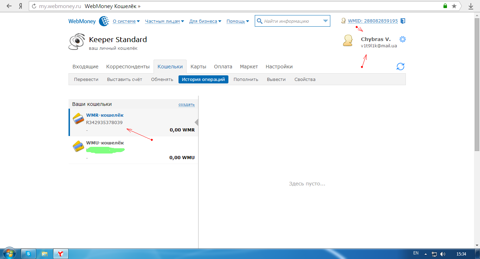Show hidden tray icons arrow
Image resolution: width=480 pixels, height=259 pixels.
pyautogui.click(x=426, y=254)
